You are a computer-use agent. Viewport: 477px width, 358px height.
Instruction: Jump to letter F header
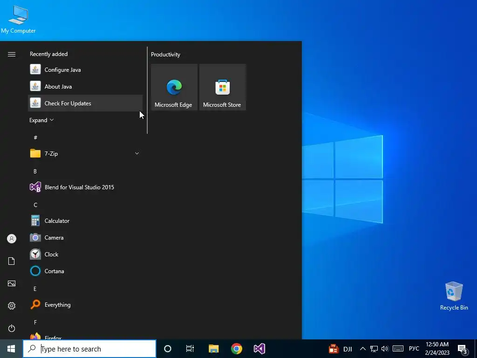[x=35, y=322]
